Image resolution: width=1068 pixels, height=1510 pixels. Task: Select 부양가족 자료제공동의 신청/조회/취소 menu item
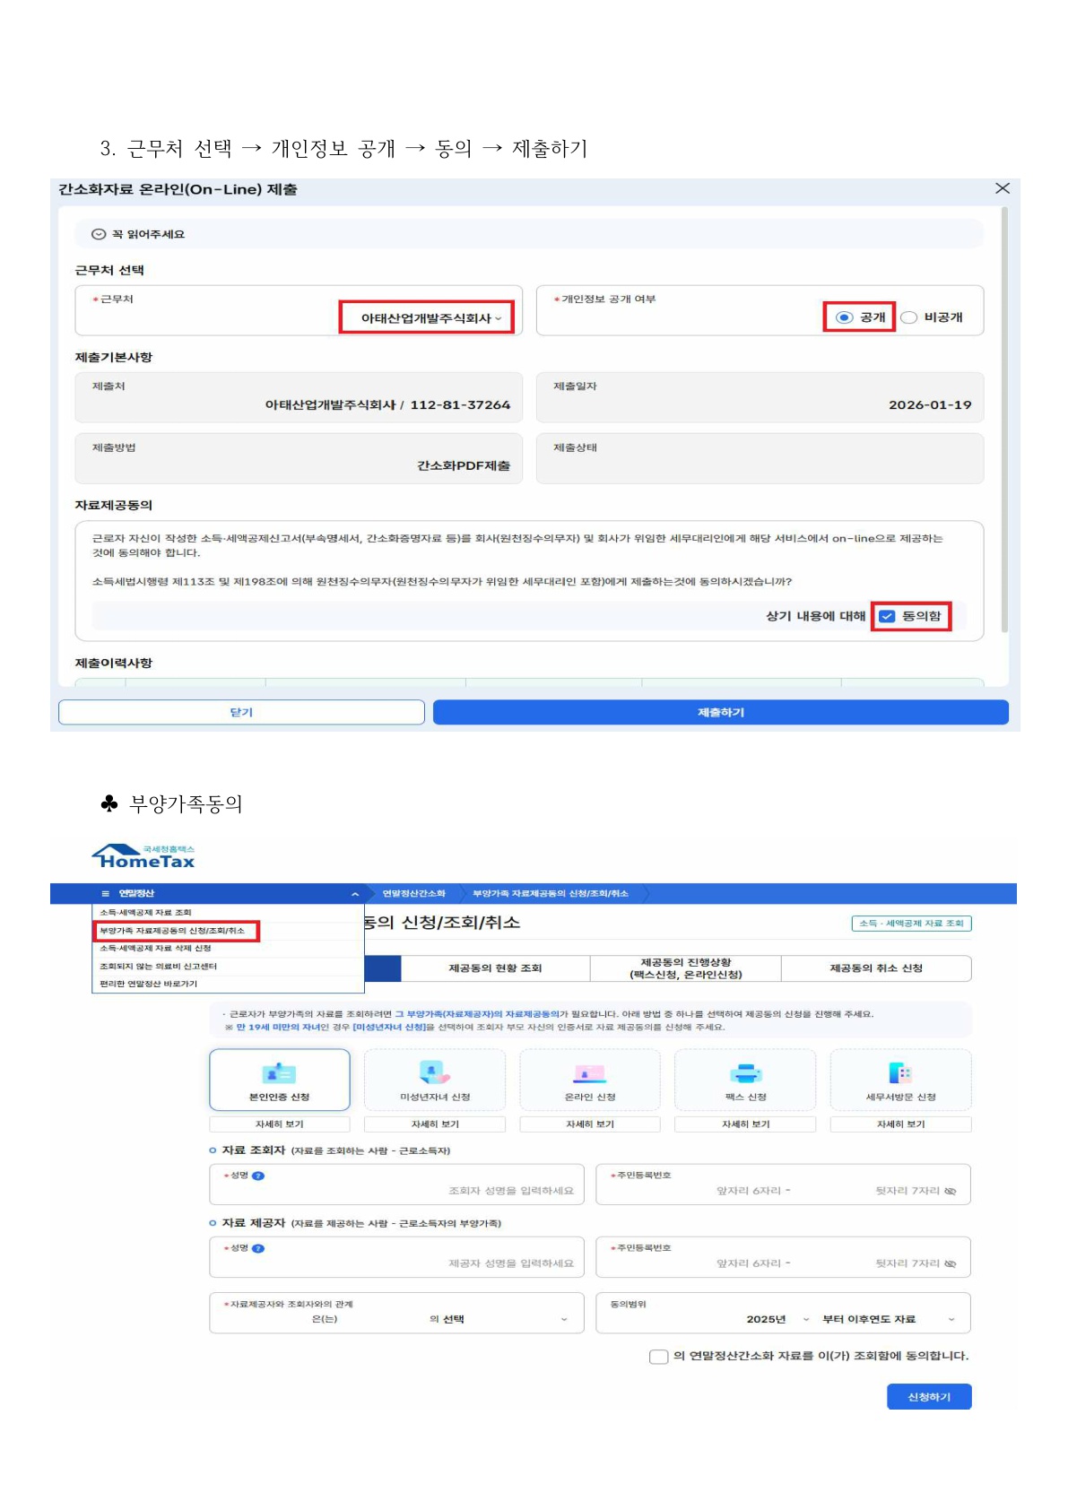172,931
